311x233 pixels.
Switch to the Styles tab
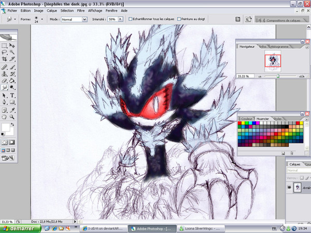(x=277, y=119)
